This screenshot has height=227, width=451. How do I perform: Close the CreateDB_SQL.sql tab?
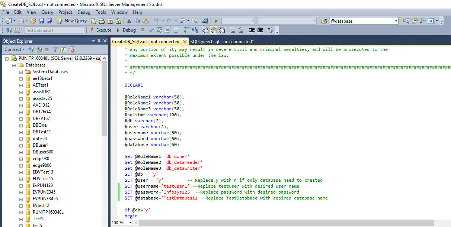coord(184,42)
